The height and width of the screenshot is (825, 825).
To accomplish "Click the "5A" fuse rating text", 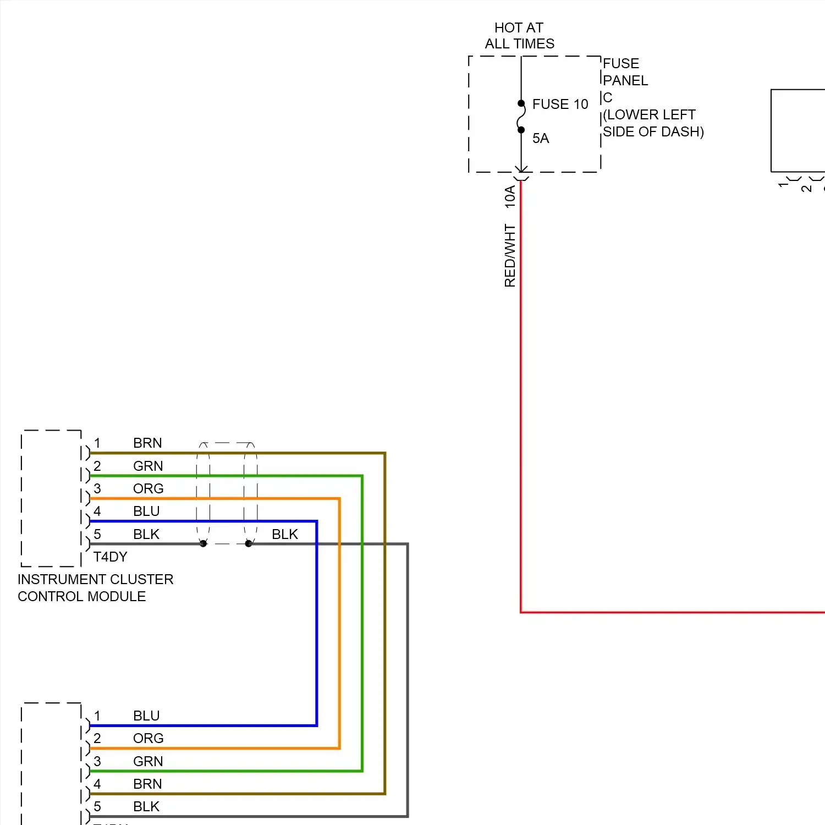I will tap(541, 138).
